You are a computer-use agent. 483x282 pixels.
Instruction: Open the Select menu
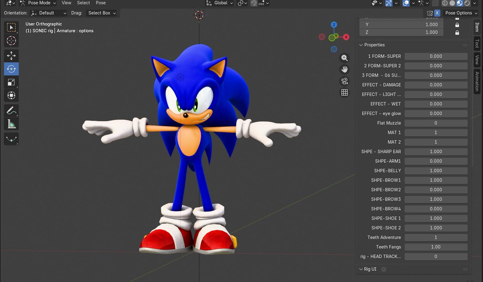coord(83,3)
